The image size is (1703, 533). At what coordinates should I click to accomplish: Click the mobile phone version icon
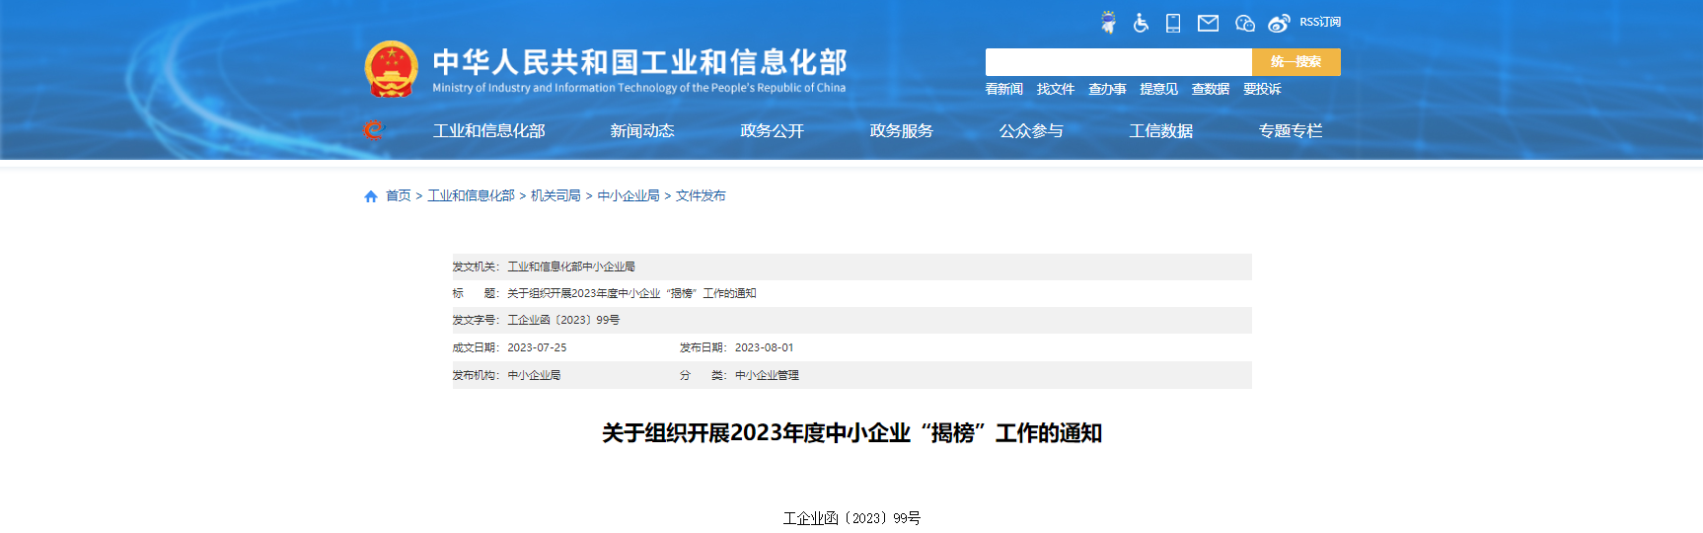[1173, 23]
